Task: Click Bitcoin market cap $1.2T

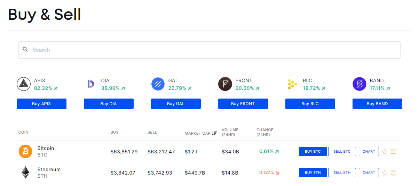Action: click(191, 152)
